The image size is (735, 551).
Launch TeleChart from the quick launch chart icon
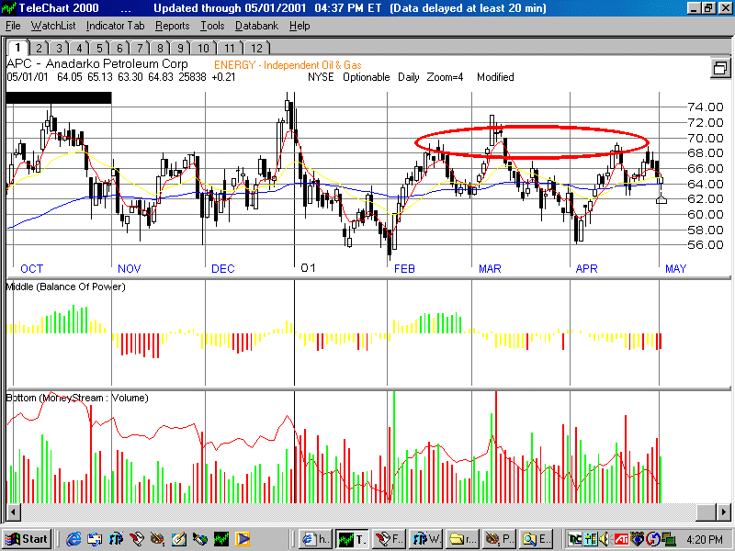(x=221, y=539)
